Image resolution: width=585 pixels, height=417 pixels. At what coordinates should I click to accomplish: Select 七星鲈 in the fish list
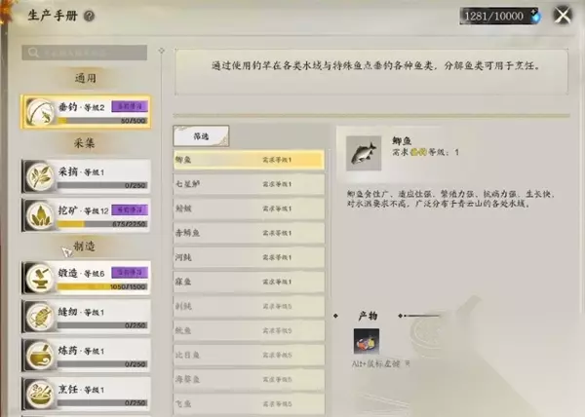tap(249, 184)
